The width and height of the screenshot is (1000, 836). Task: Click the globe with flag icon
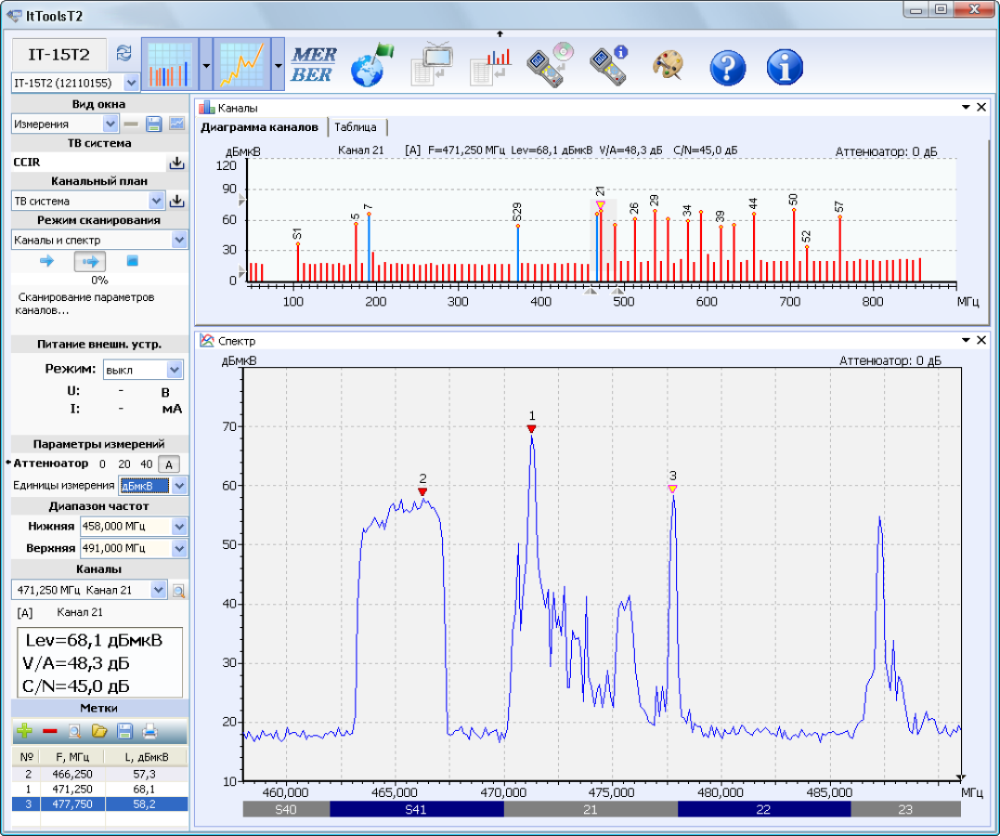pyautogui.click(x=371, y=64)
